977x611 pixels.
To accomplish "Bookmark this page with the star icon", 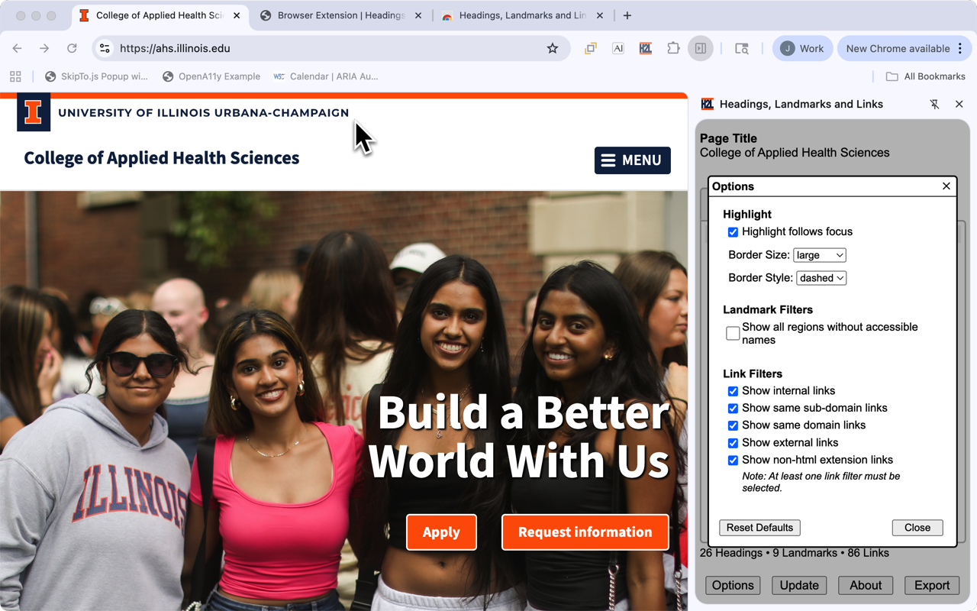I will pos(553,48).
